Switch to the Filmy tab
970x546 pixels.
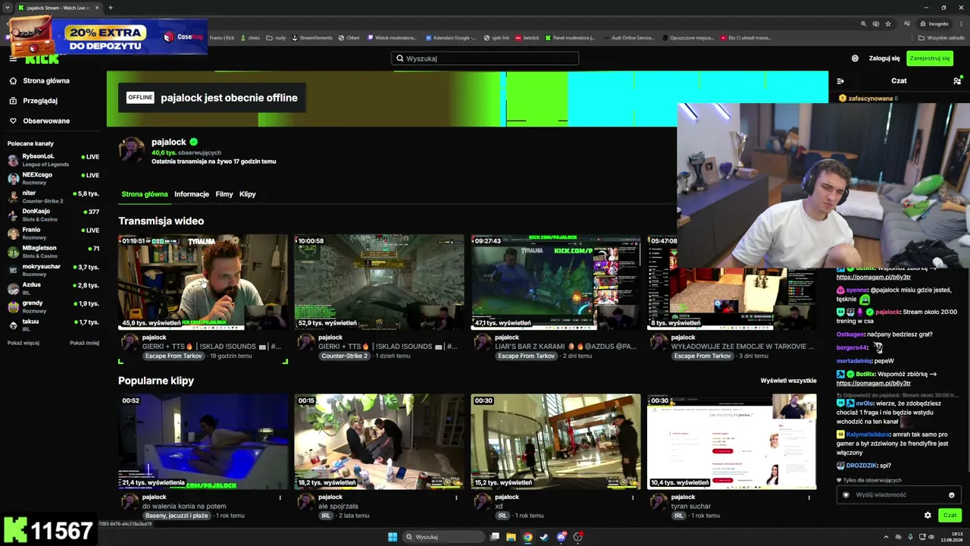[224, 194]
